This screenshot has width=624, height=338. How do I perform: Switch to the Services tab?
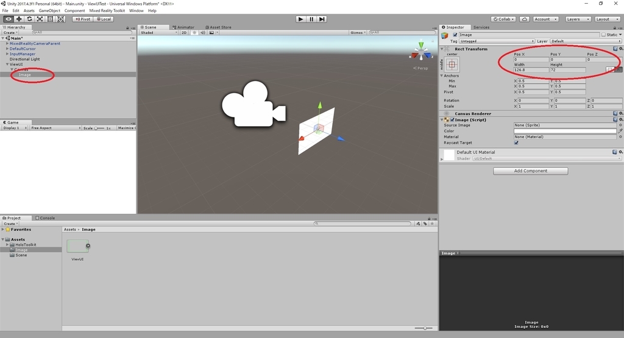point(481,27)
